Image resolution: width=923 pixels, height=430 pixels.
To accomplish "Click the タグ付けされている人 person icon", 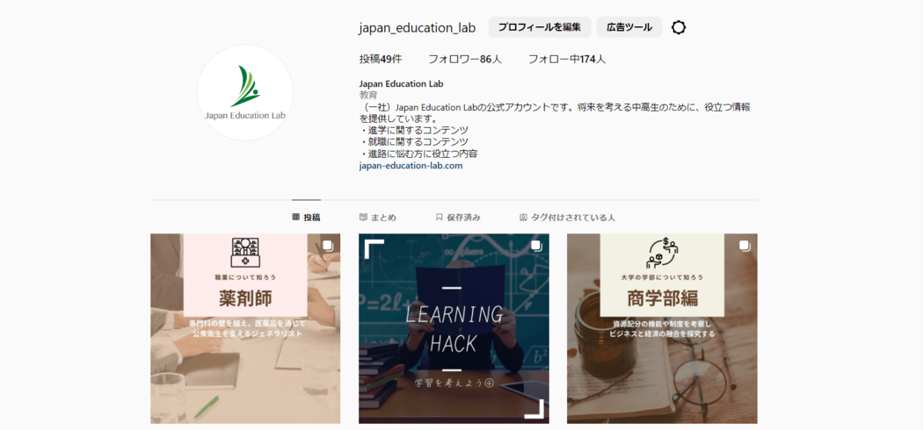I will (x=523, y=218).
